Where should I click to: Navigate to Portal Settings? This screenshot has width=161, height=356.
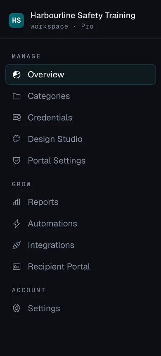[x=80, y=161]
